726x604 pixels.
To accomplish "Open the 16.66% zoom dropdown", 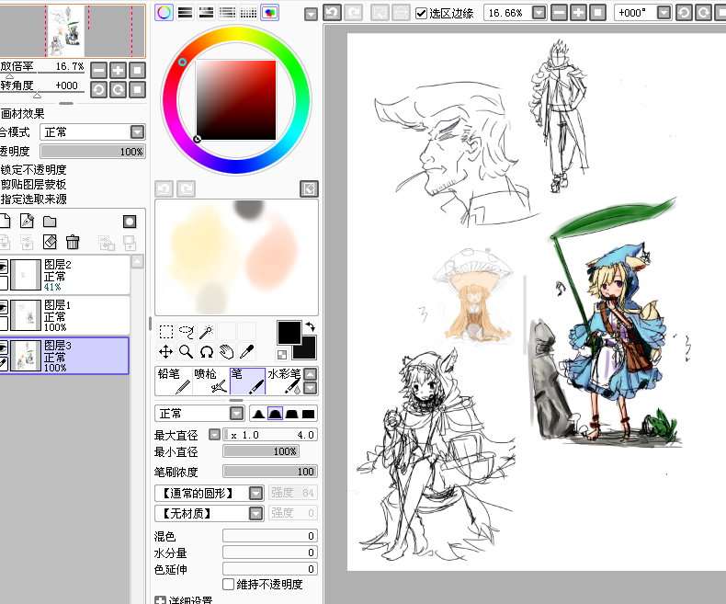I will (539, 13).
